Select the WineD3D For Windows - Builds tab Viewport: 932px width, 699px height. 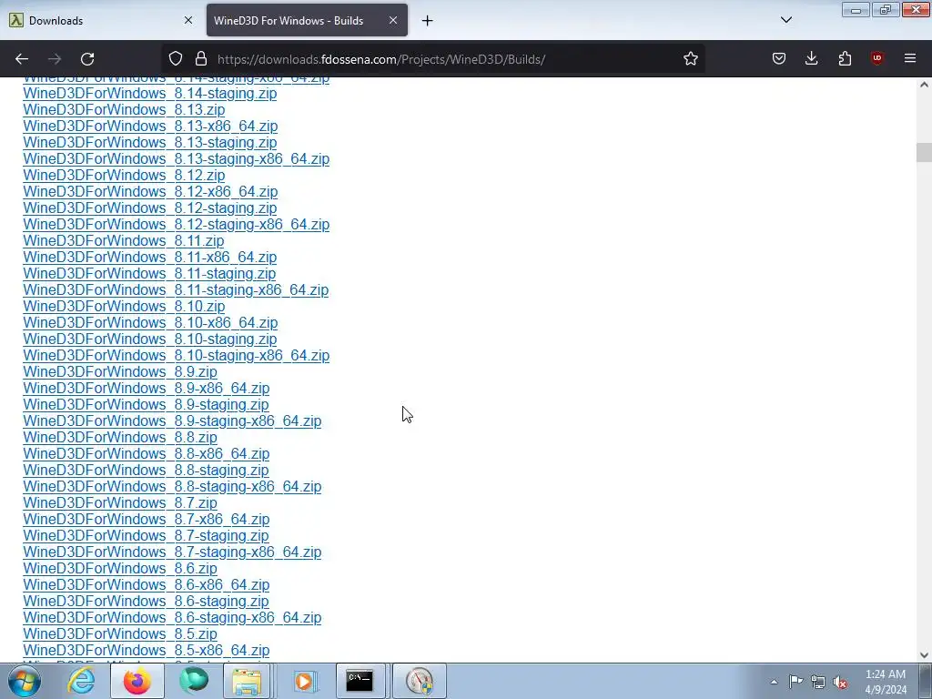tap(307, 20)
